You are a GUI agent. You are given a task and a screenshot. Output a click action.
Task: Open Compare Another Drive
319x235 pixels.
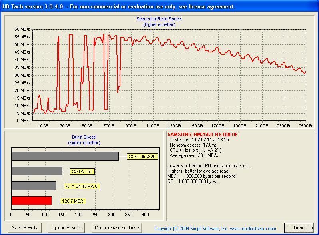click(117, 228)
